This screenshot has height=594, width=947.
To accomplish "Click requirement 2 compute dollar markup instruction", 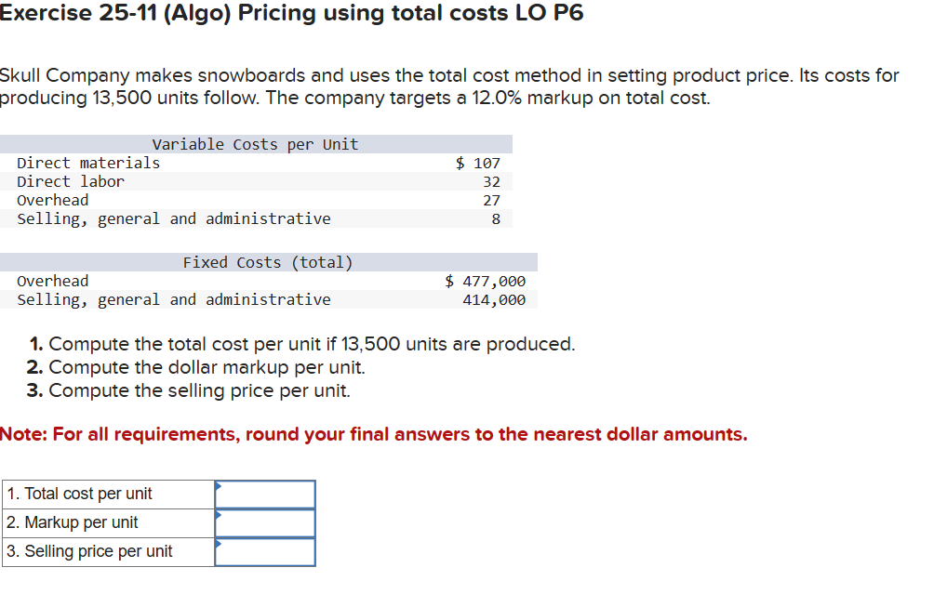I will pos(203,367).
